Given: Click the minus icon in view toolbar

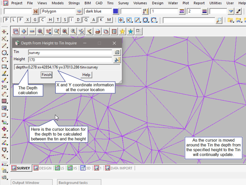Looking at the screenshot, I should pyautogui.click(x=32, y=31).
